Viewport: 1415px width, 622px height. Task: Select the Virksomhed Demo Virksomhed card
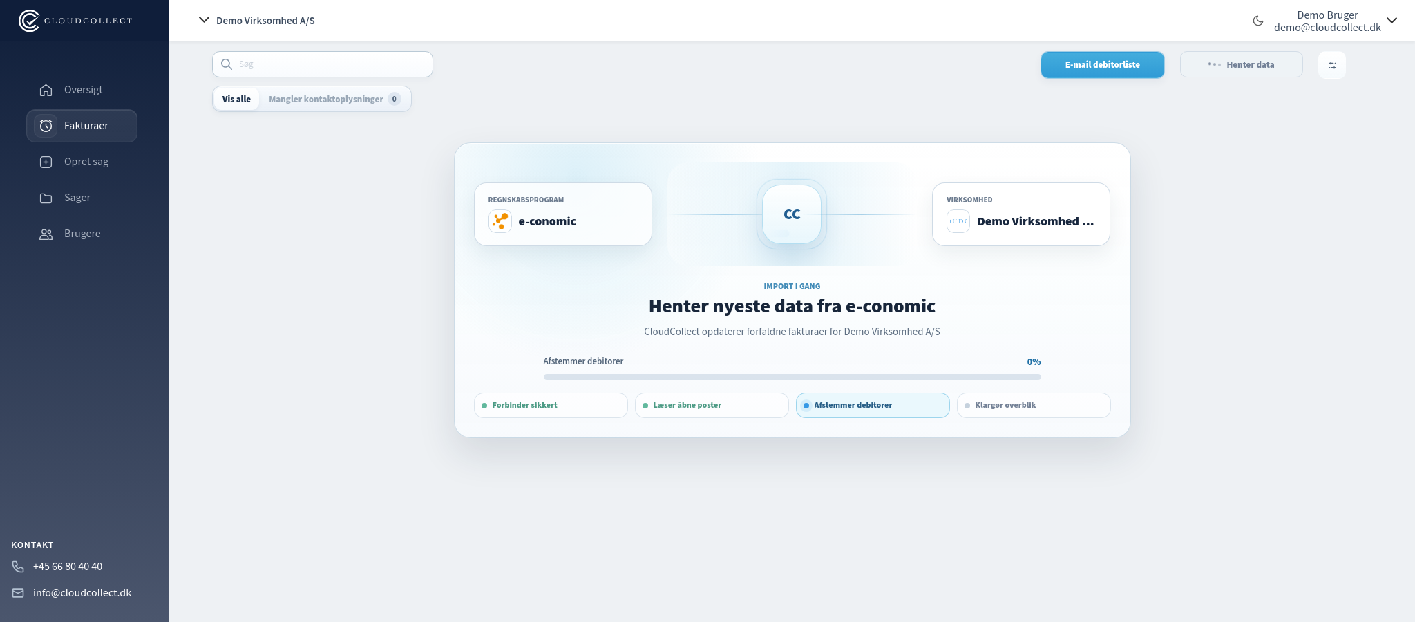point(1021,214)
